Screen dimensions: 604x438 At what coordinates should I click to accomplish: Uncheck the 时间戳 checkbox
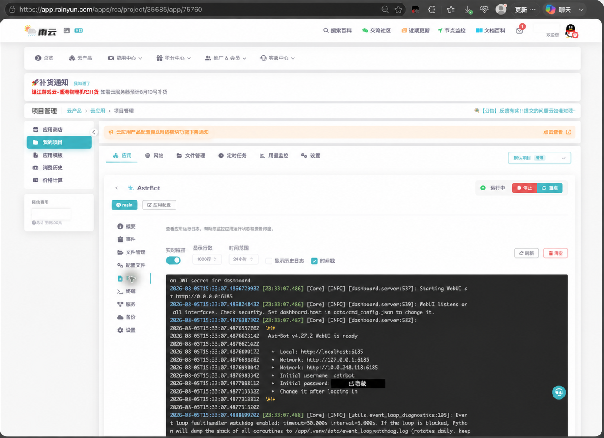pyautogui.click(x=314, y=261)
